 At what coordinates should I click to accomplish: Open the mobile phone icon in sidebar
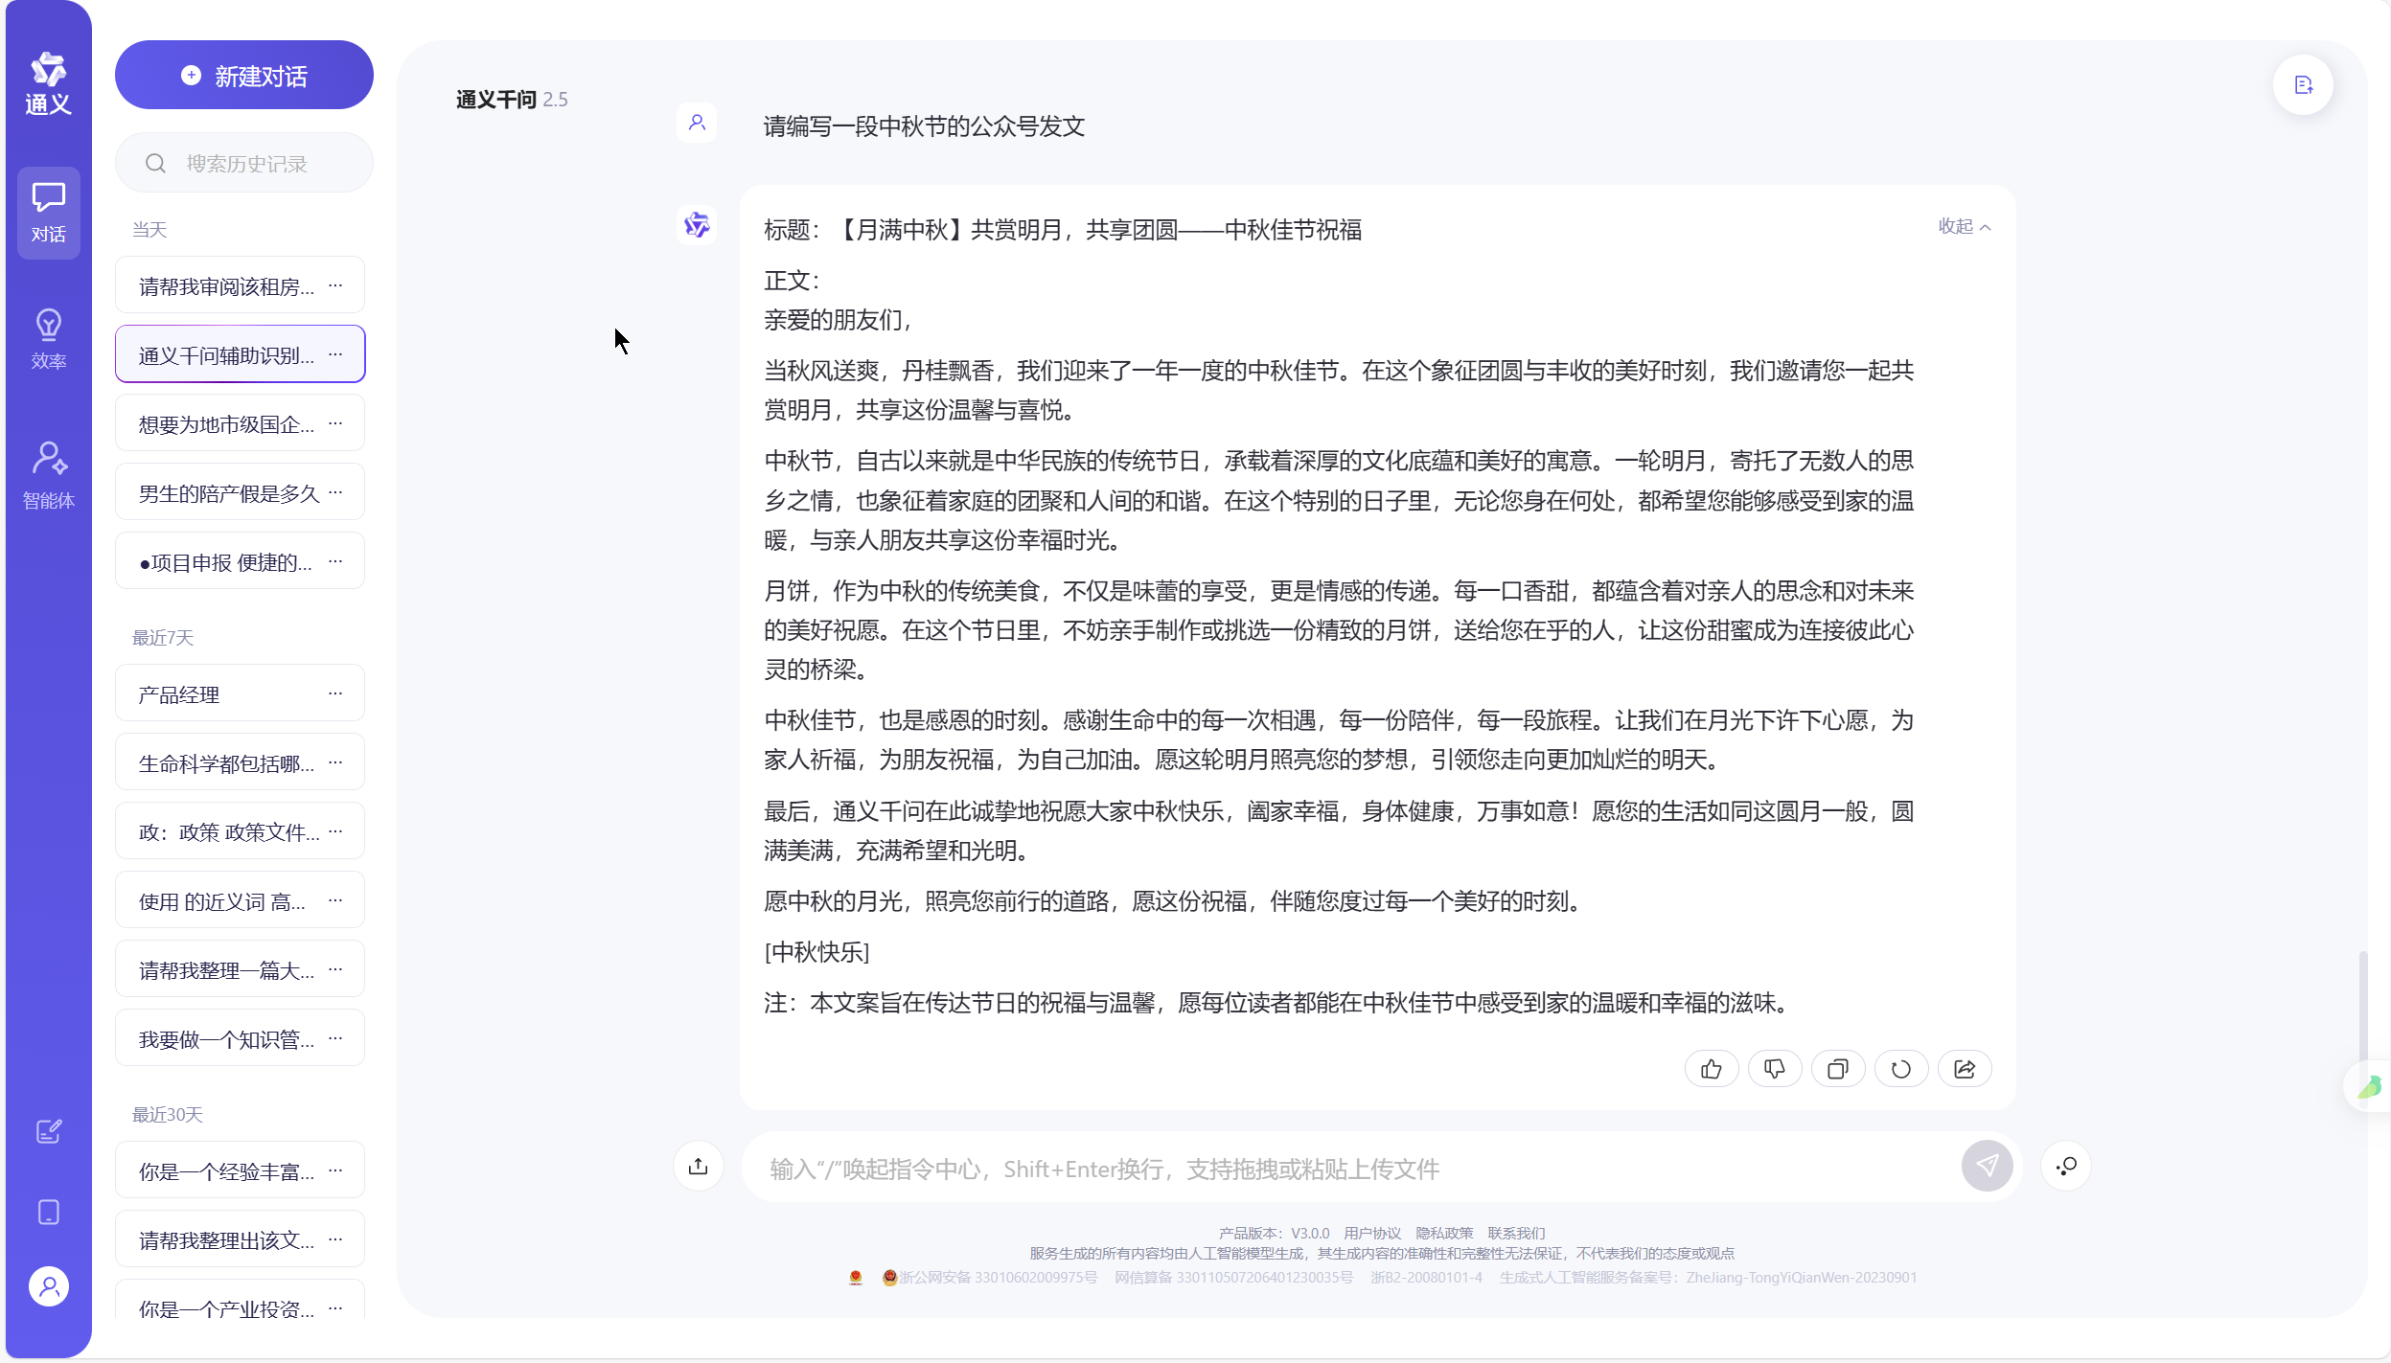(49, 1213)
